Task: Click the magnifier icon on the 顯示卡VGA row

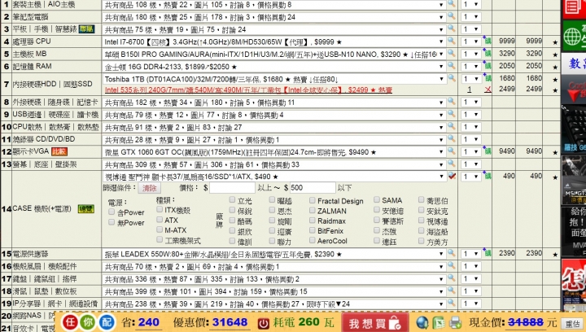Action: pyautogui.click(x=452, y=151)
